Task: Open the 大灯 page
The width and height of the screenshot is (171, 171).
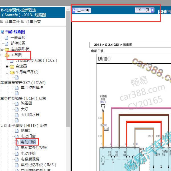Action: [25, 109]
